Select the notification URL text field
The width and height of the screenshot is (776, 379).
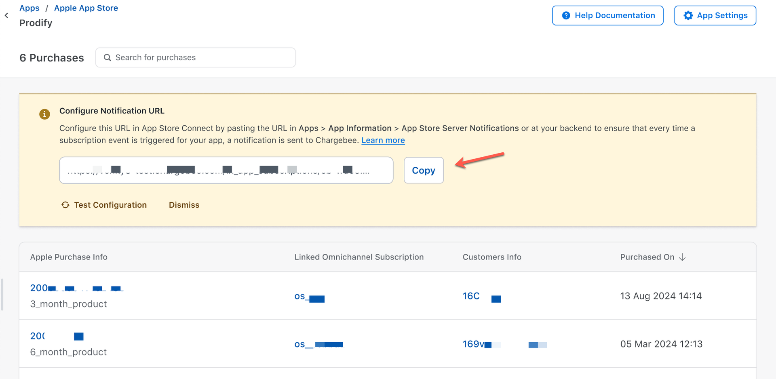point(226,171)
